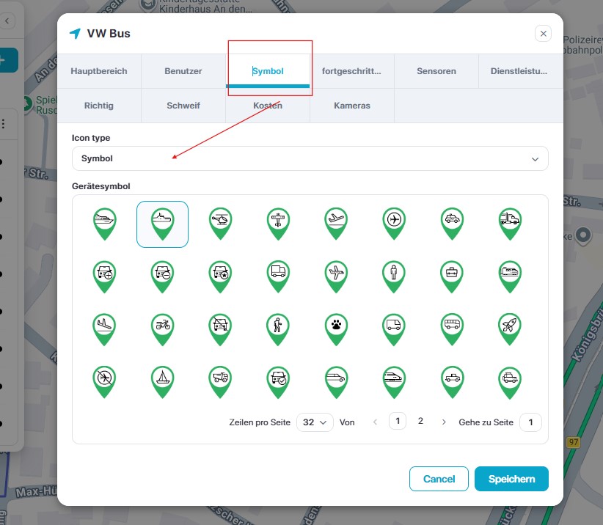Open the Icon type dropdown

[310, 158]
